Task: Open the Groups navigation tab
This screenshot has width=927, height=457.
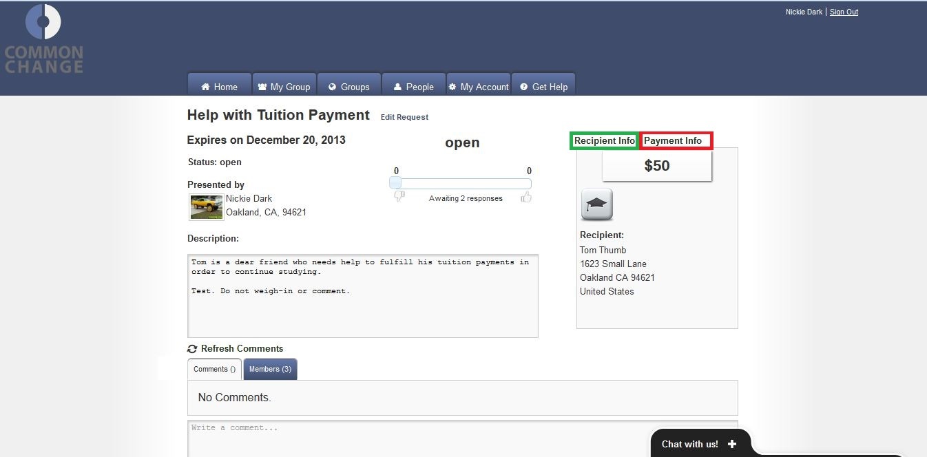Action: pyautogui.click(x=349, y=87)
